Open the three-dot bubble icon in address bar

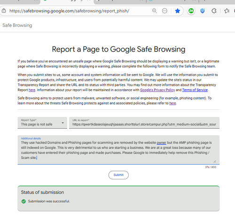(164, 11)
